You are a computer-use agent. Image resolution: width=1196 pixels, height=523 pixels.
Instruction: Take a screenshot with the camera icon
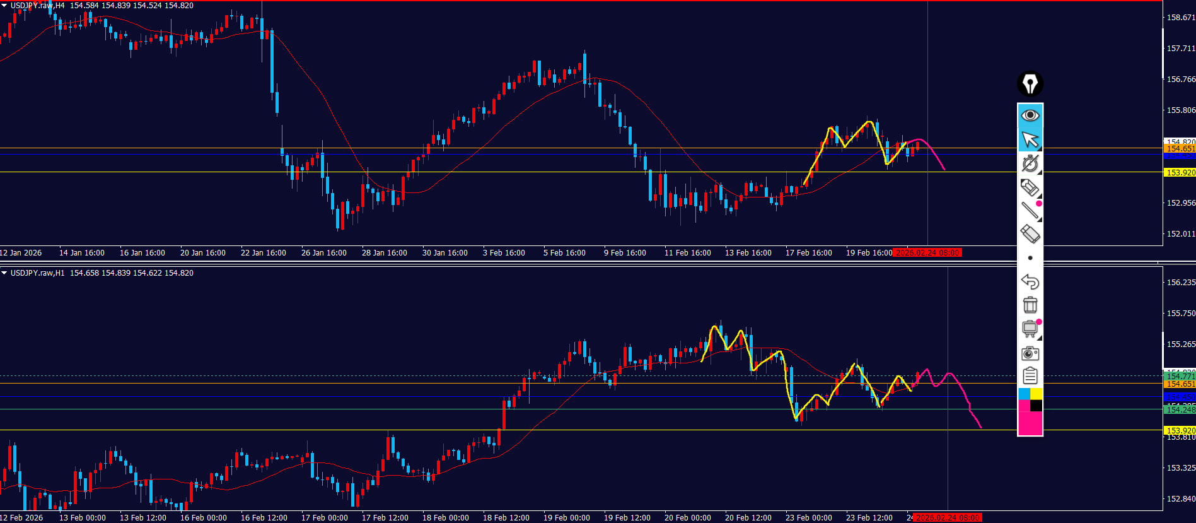click(1030, 353)
